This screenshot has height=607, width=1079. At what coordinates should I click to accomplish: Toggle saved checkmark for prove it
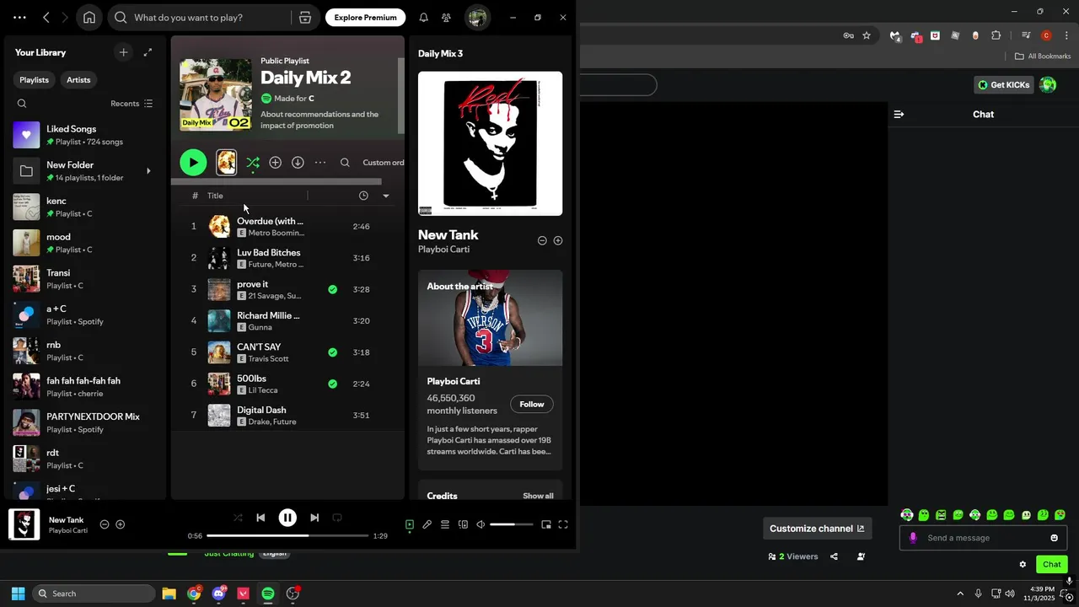[332, 289]
